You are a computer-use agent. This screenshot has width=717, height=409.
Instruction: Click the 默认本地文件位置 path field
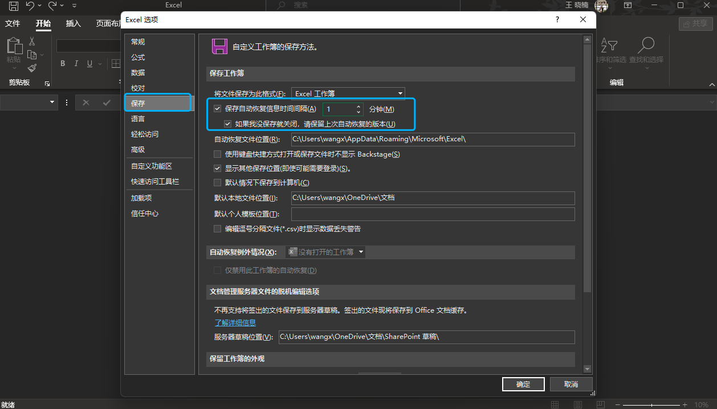click(x=432, y=198)
